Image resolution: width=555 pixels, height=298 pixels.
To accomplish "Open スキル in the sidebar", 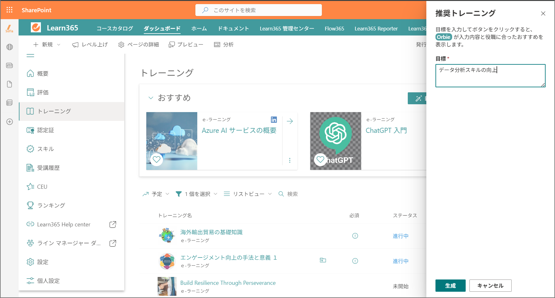I will click(x=72, y=149).
